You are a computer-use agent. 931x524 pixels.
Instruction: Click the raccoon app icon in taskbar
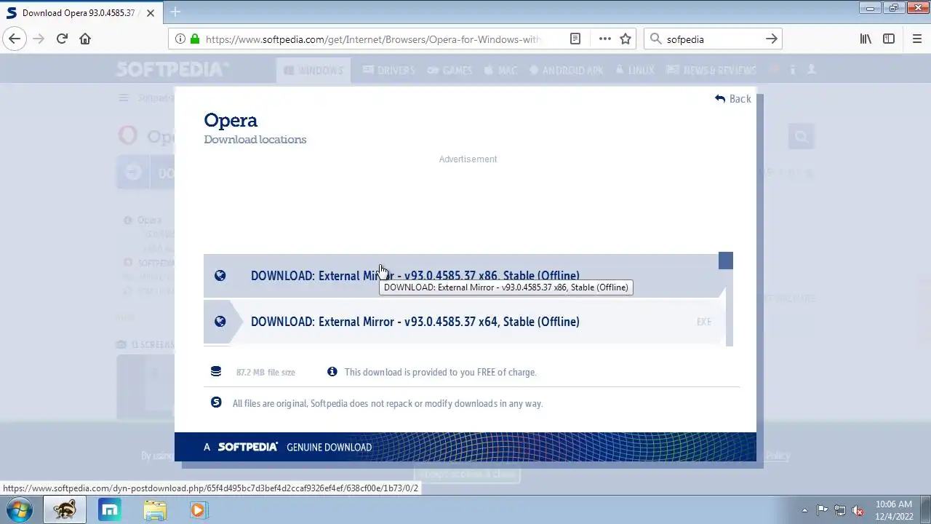(65, 509)
